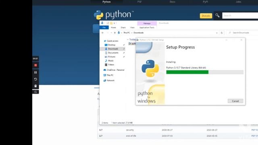Click the Donate button on python.org
This screenshot has width=258, height=145.
click(x=206, y=16)
